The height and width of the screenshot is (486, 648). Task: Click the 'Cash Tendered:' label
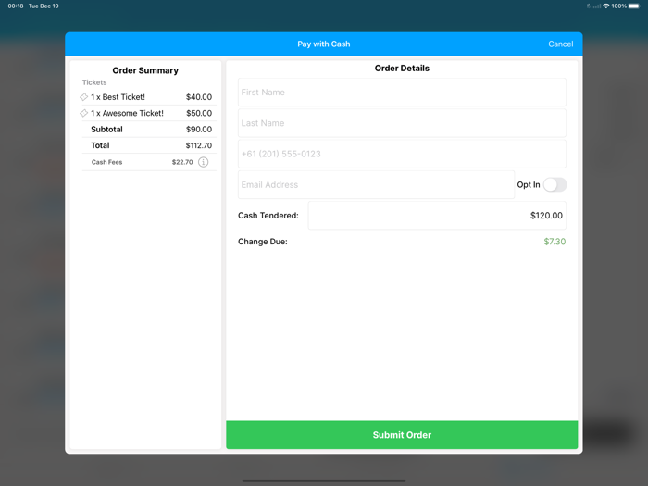tap(268, 216)
